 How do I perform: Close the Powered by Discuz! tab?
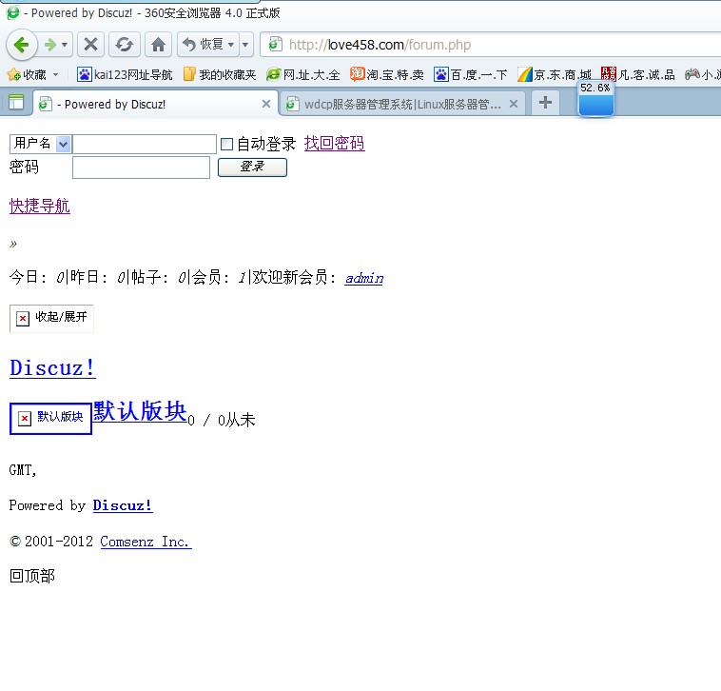[x=265, y=104]
